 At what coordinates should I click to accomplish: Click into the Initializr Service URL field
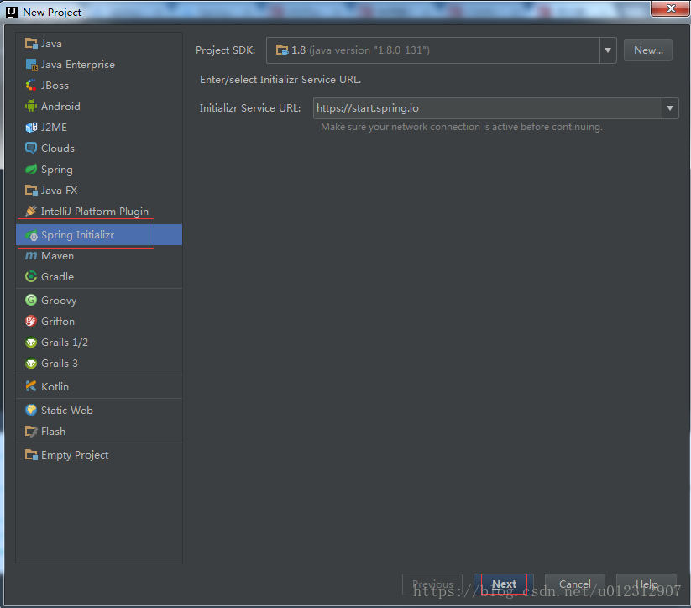click(x=488, y=108)
